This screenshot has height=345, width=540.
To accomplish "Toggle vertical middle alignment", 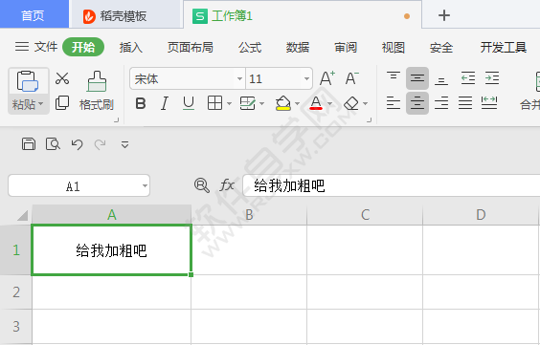I will click(x=417, y=78).
